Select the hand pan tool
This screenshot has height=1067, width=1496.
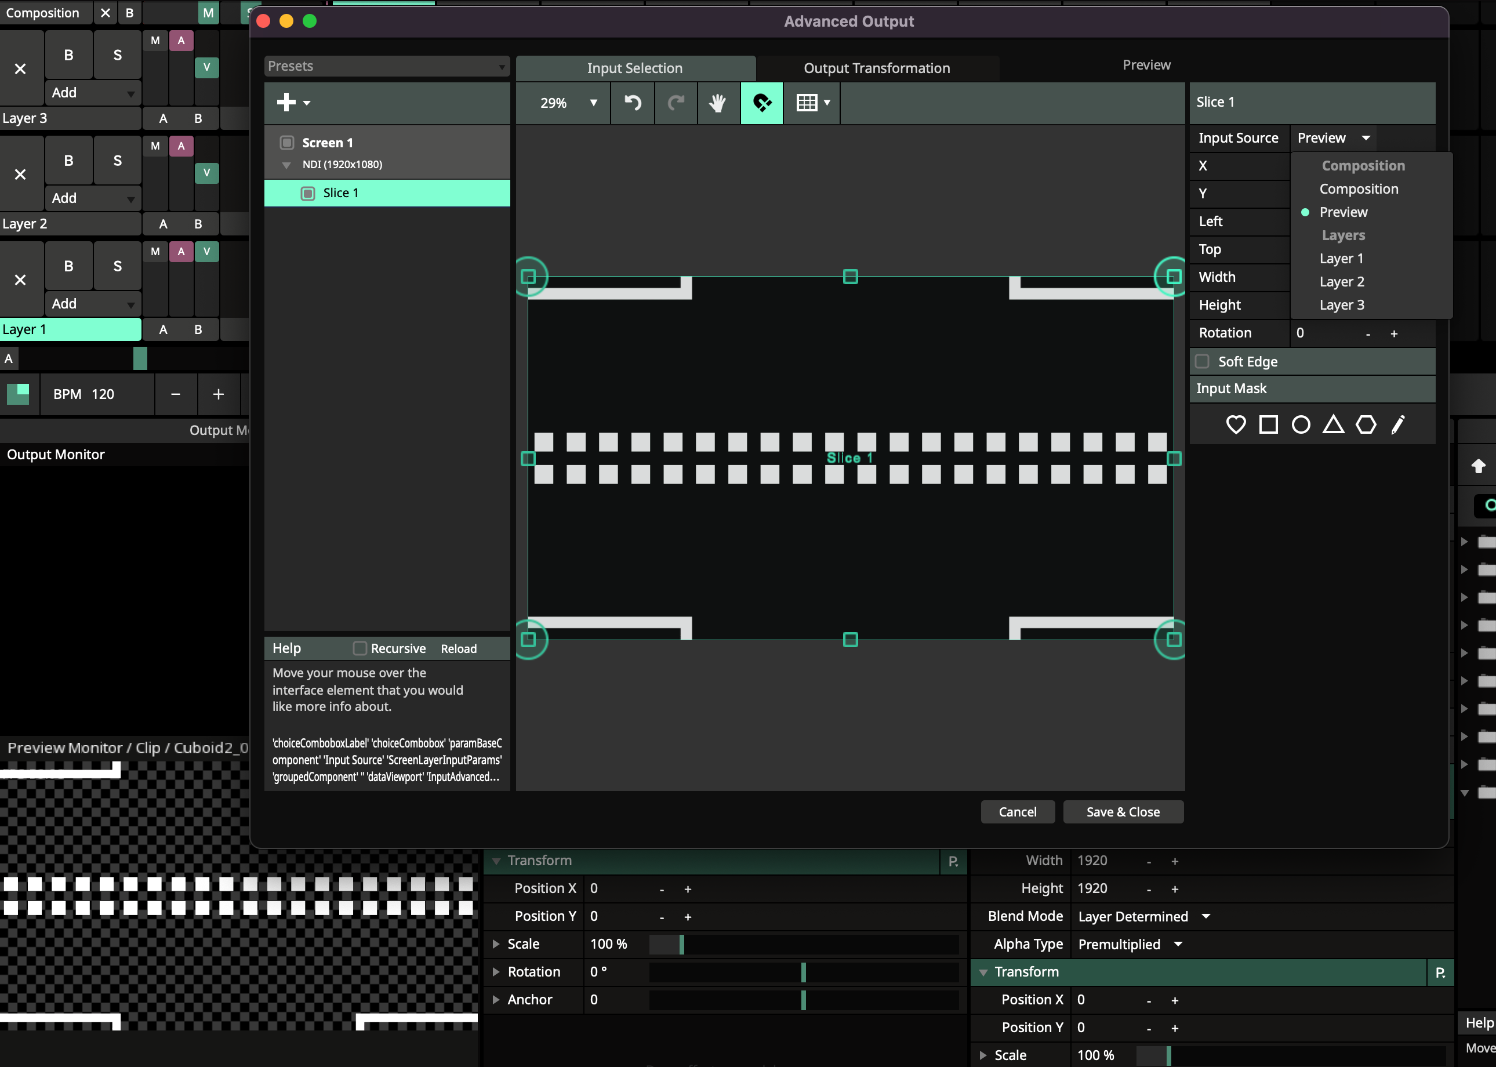pos(718,103)
